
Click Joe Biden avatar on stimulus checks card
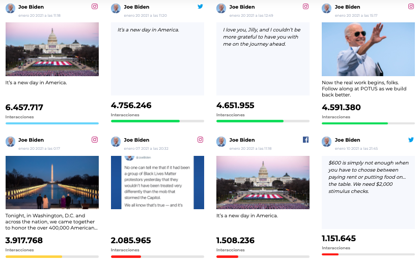(x=326, y=142)
